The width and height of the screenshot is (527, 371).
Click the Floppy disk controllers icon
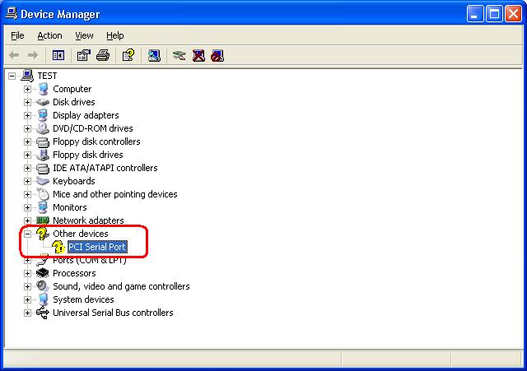pos(43,142)
